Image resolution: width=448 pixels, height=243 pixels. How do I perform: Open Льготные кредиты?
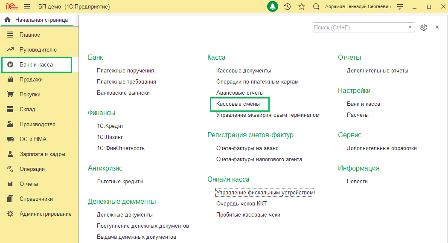tap(120, 181)
